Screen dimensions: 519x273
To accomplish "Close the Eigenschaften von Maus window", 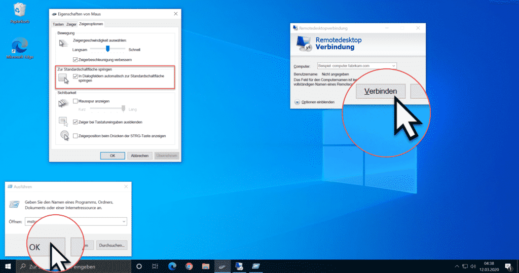I will [175, 14].
